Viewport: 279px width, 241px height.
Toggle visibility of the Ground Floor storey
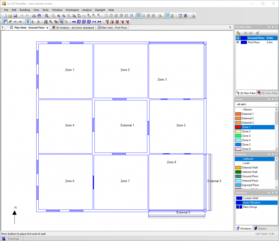(x=238, y=38)
